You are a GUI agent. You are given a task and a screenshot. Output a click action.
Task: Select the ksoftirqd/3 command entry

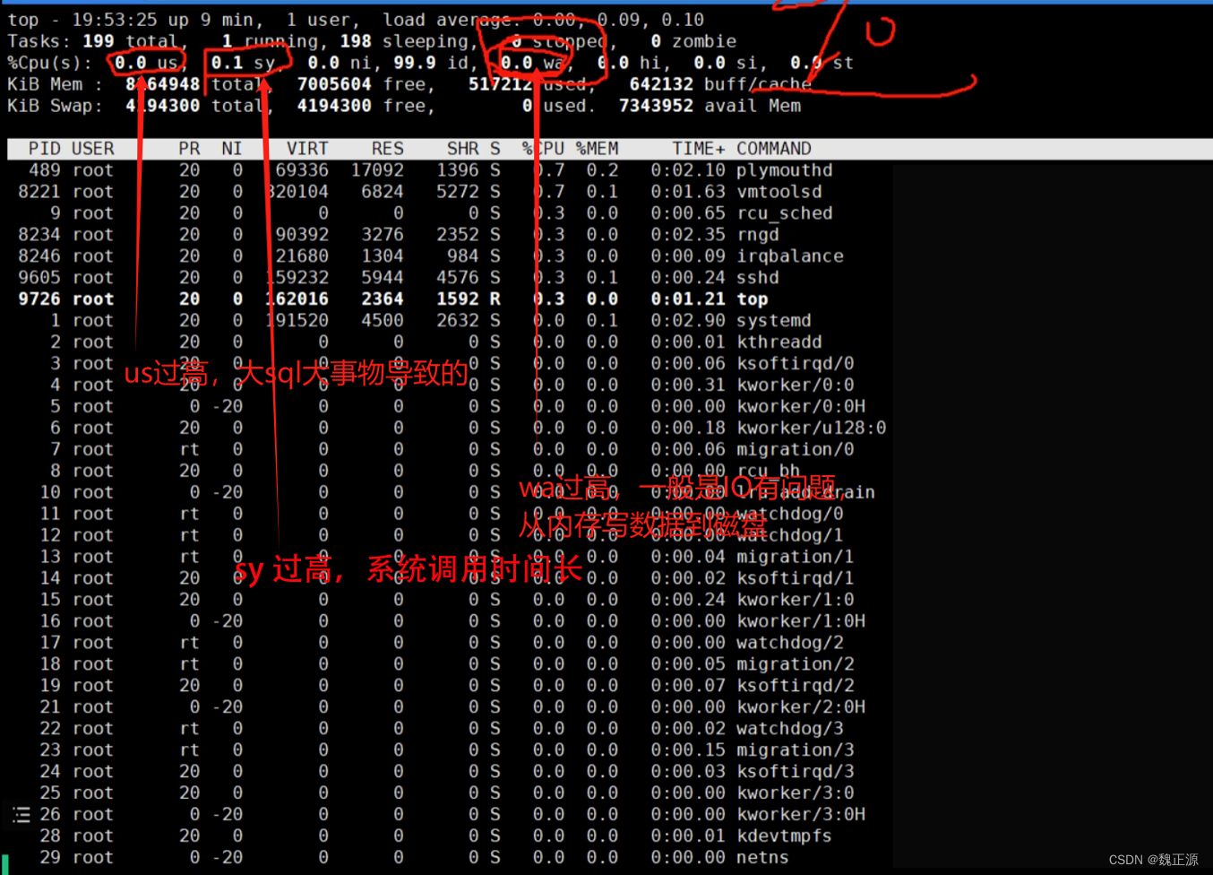[x=796, y=772]
